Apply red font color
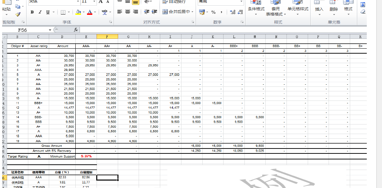Screen dimensions: 382x188 point(89,12)
